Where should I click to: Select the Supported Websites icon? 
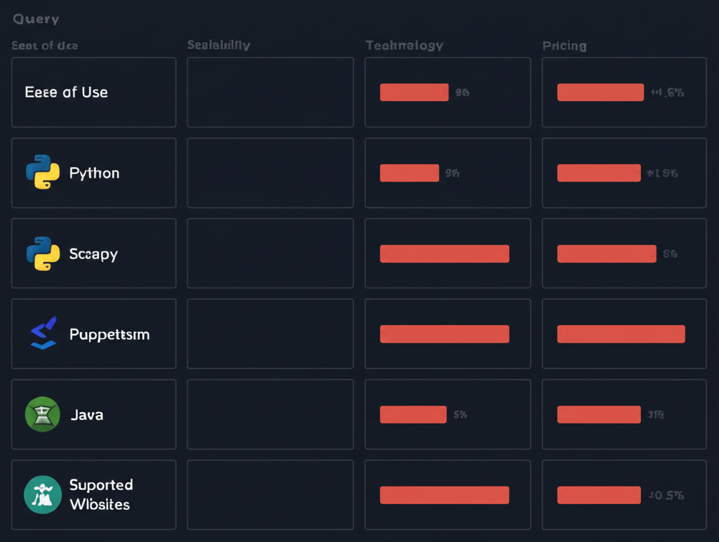click(x=42, y=495)
